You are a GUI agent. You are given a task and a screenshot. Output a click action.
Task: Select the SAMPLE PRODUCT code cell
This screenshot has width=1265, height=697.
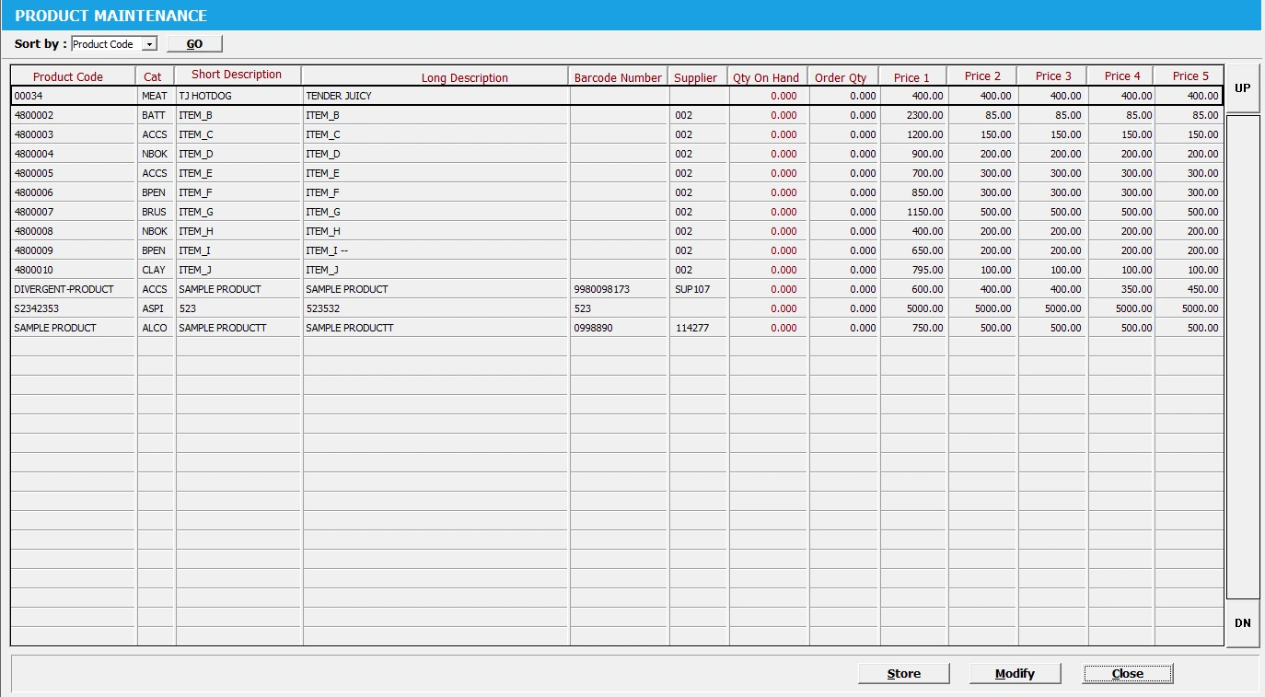[74, 328]
